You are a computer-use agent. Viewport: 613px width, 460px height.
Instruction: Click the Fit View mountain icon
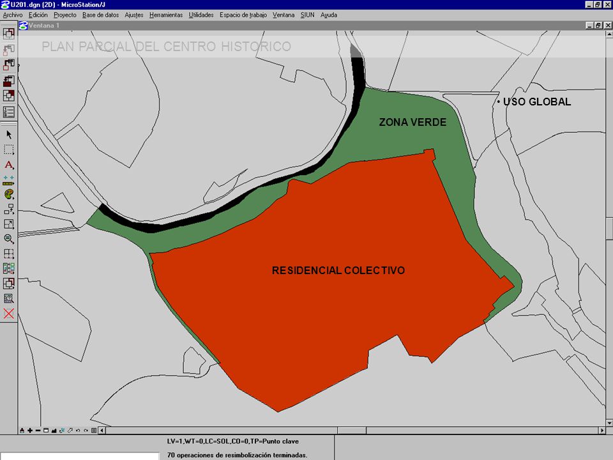54,430
